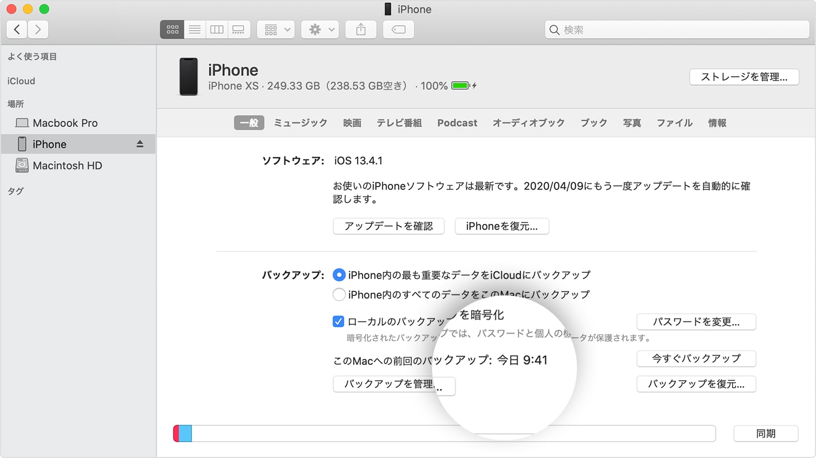
Task: Eject the iPhone from the sidebar
Action: 140,144
